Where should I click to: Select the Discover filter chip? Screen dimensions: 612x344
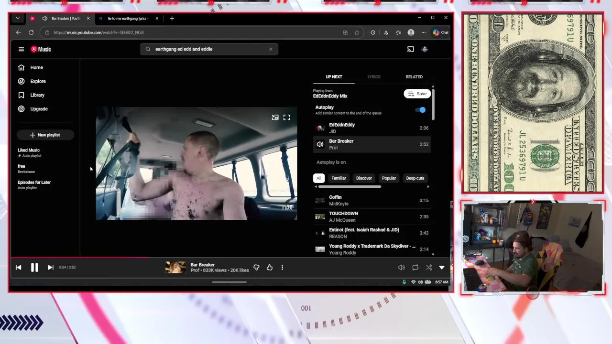[x=364, y=178]
